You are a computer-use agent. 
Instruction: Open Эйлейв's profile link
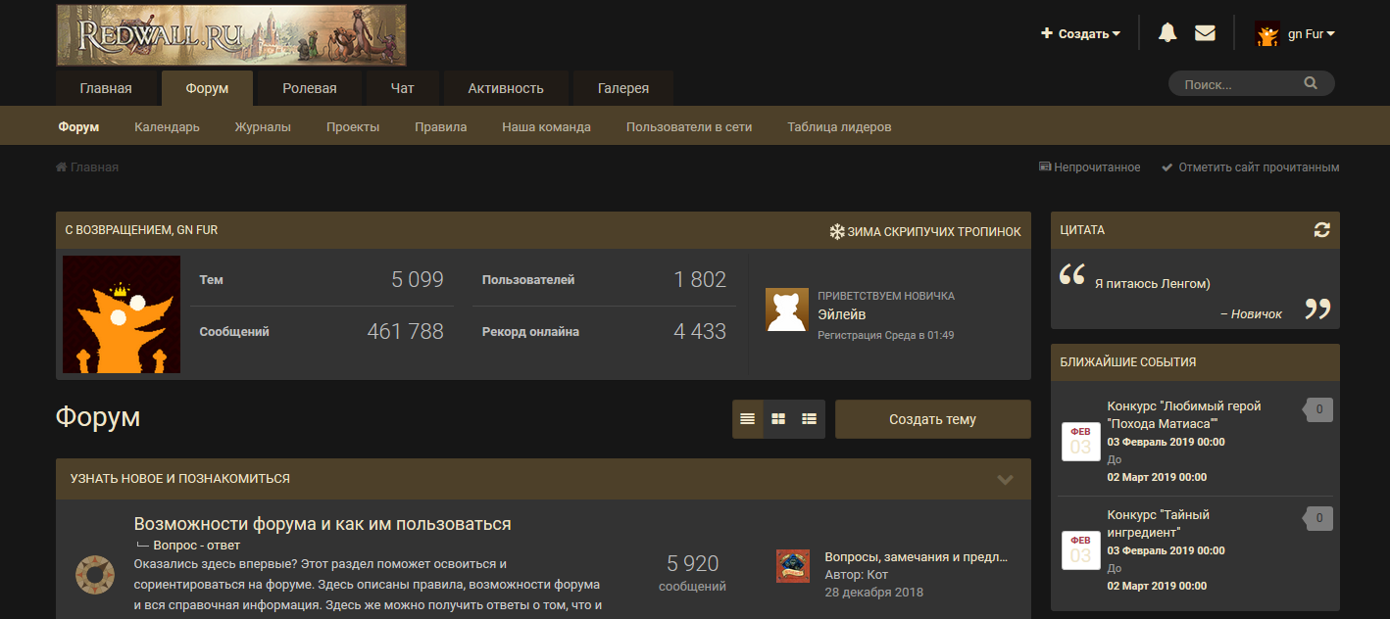point(841,314)
